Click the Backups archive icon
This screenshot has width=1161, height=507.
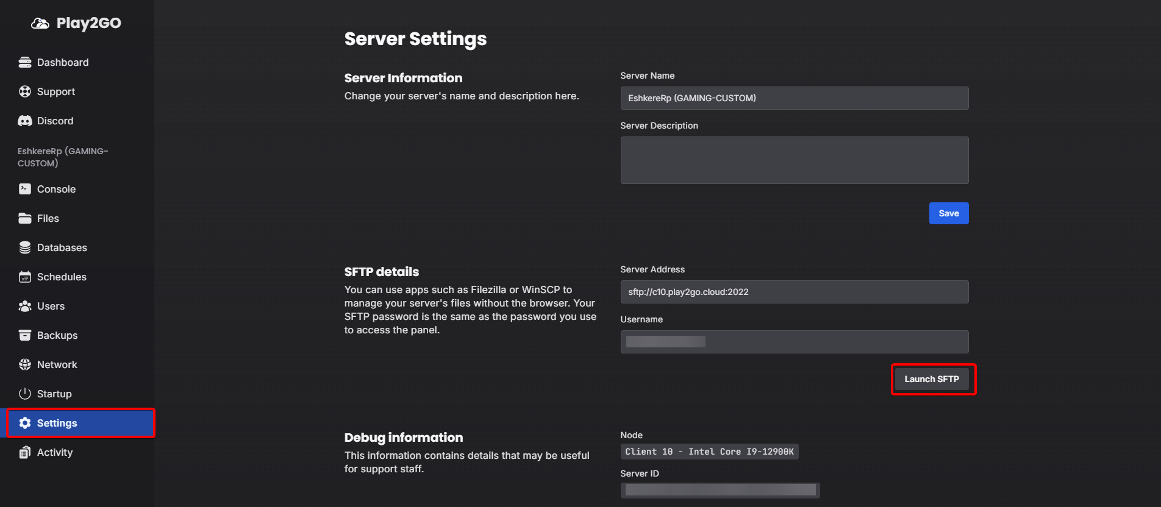pyautogui.click(x=25, y=335)
